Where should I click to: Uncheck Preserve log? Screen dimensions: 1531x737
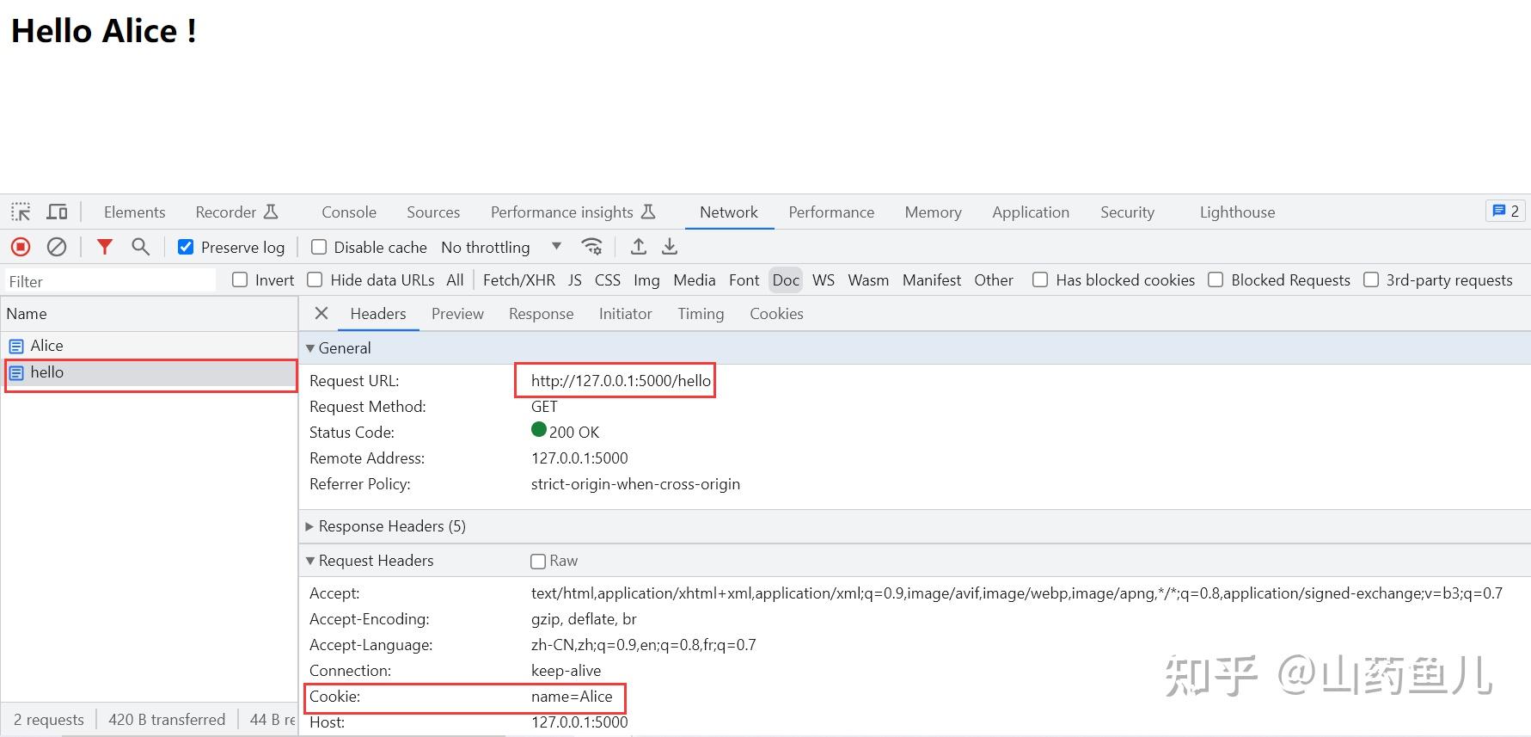pos(186,248)
